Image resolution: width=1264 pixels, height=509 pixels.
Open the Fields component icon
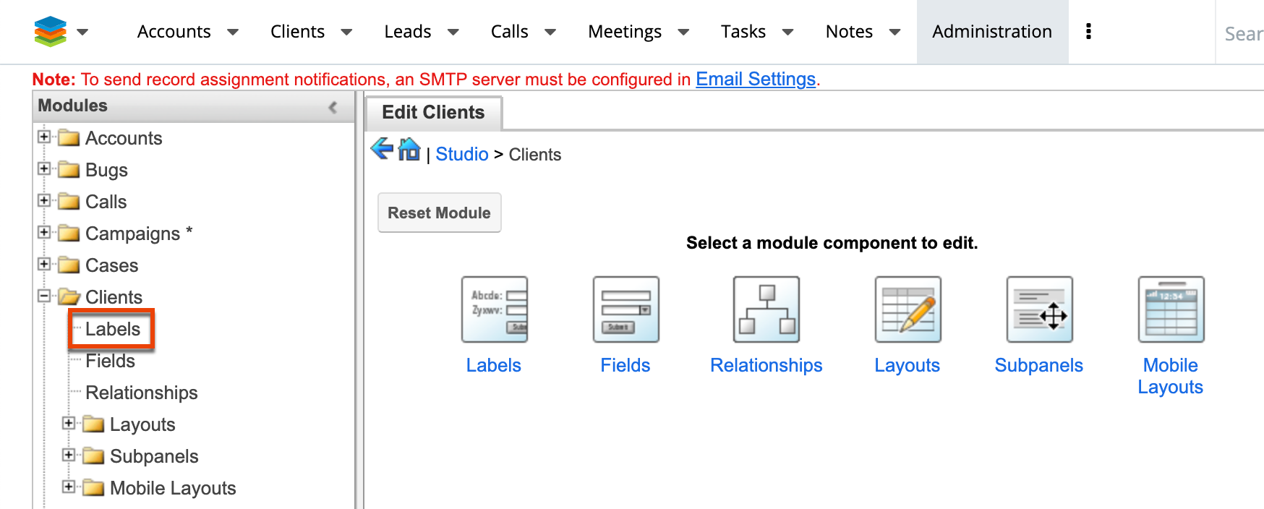(x=626, y=309)
